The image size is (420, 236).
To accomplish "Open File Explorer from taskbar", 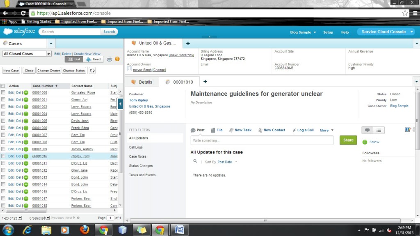I will (x=46, y=230).
